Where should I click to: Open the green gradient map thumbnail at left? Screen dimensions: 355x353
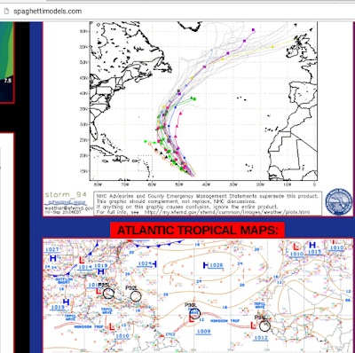point(7,62)
